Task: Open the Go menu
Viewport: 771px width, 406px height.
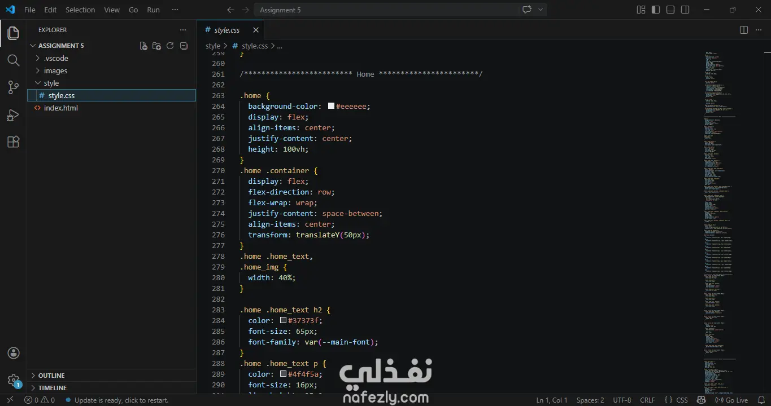Action: pos(133,10)
